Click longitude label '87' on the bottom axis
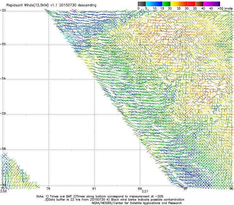 (x=186, y=189)
